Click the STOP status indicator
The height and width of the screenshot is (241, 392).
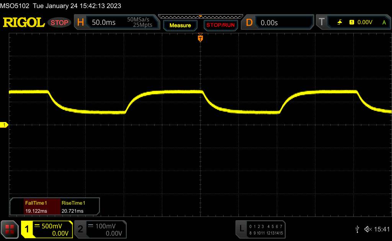(x=59, y=23)
